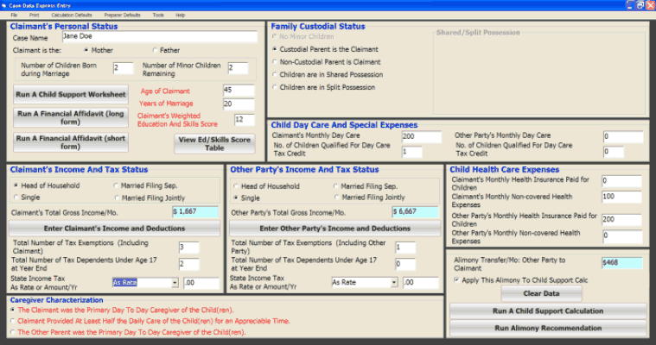This screenshot has width=656, height=345.
Task: Click the app icon in the title bar
Action: [x=5, y=5]
